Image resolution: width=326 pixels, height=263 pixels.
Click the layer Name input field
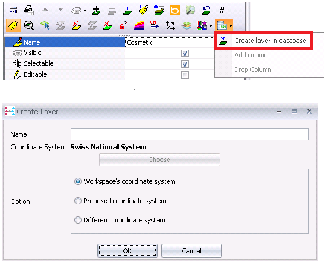pyautogui.click(x=190, y=134)
